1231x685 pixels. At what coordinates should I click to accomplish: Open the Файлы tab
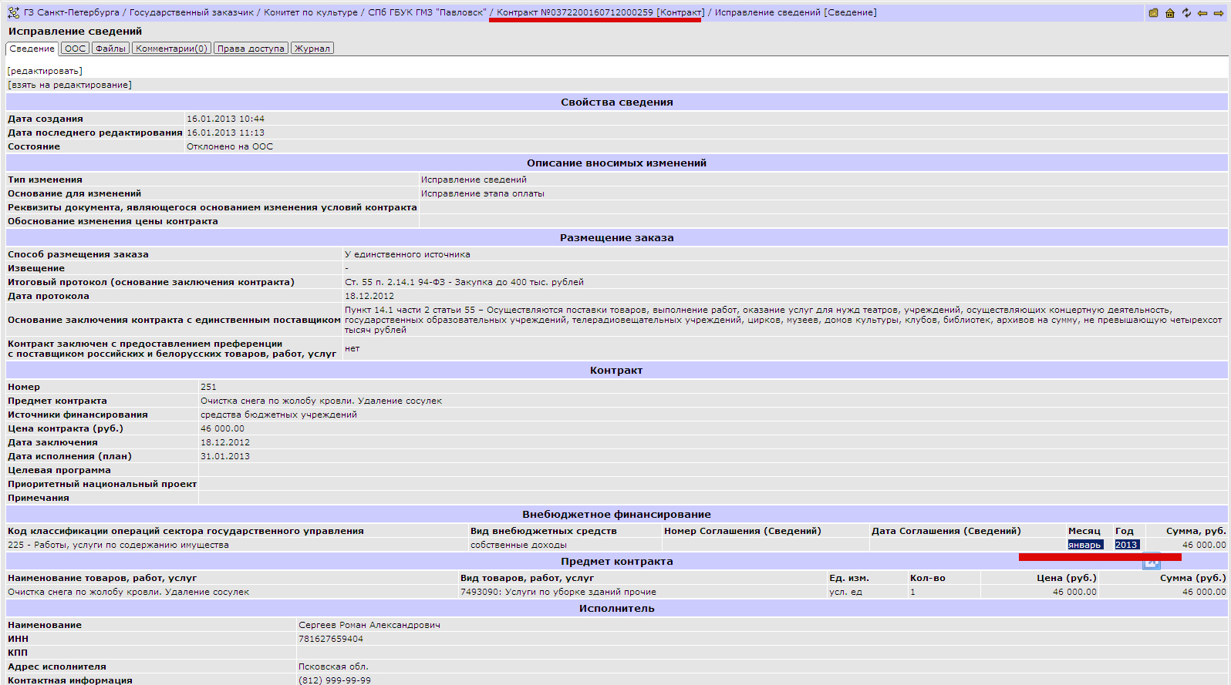click(x=110, y=49)
